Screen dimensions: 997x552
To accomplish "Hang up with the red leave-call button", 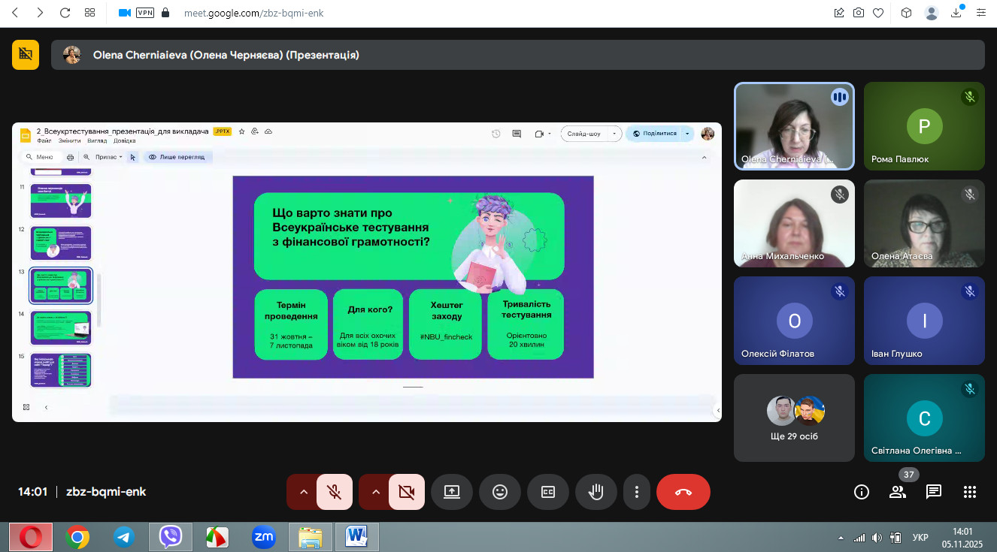I will [x=683, y=492].
